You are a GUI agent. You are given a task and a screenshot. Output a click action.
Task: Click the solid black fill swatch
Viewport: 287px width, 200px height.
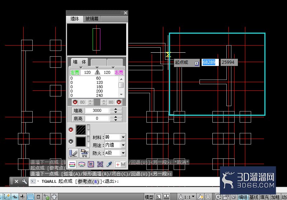tap(81, 142)
